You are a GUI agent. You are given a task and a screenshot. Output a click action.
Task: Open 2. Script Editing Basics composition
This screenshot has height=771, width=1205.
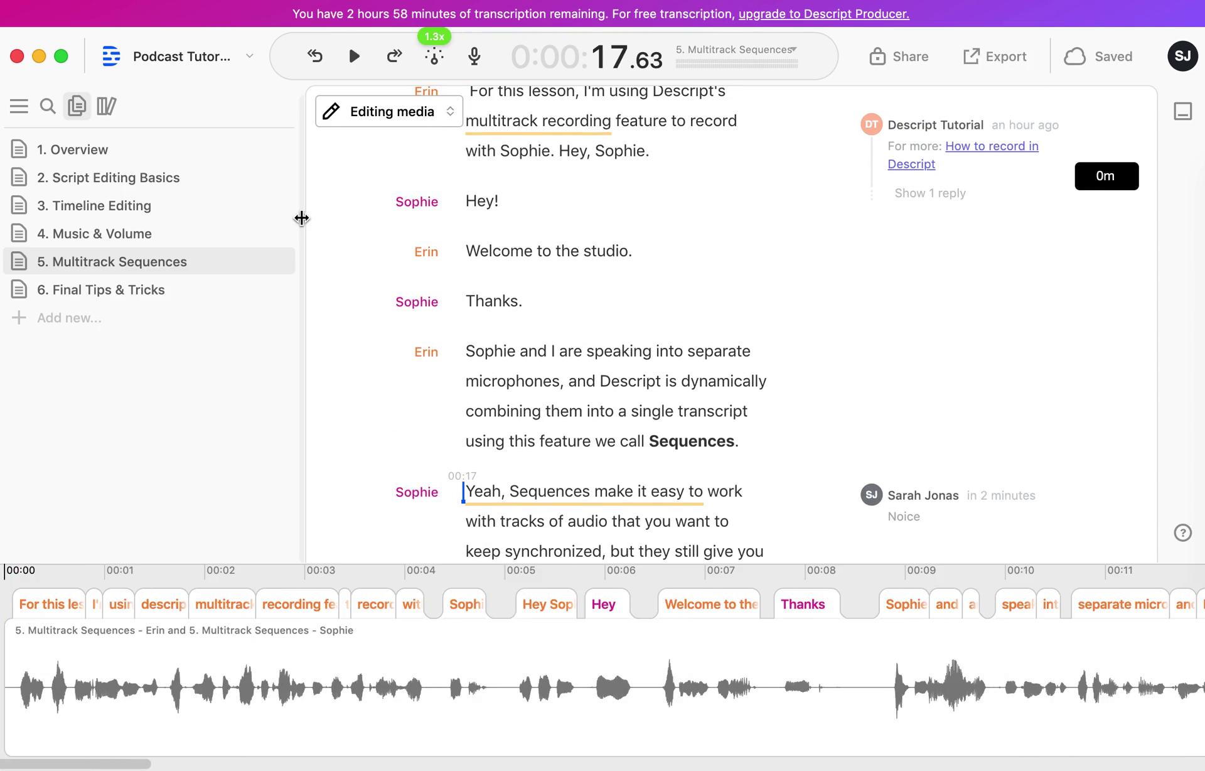tap(149, 178)
